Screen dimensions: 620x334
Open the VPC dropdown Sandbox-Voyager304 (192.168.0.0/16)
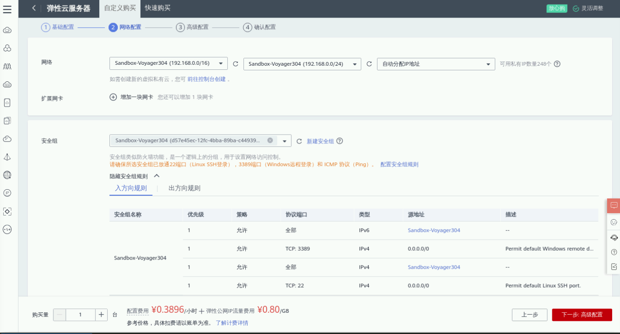click(x=168, y=63)
